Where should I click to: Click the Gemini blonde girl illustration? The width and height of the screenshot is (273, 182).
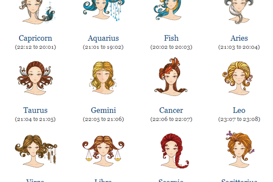(x=103, y=78)
